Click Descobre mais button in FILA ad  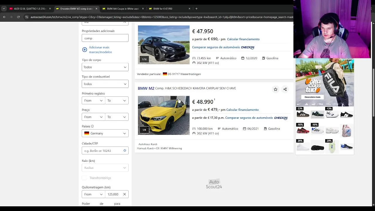pos(312,97)
